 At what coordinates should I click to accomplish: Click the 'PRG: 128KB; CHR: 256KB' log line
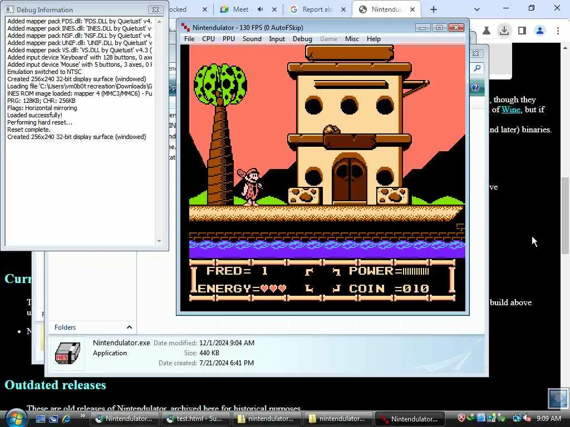(x=41, y=101)
